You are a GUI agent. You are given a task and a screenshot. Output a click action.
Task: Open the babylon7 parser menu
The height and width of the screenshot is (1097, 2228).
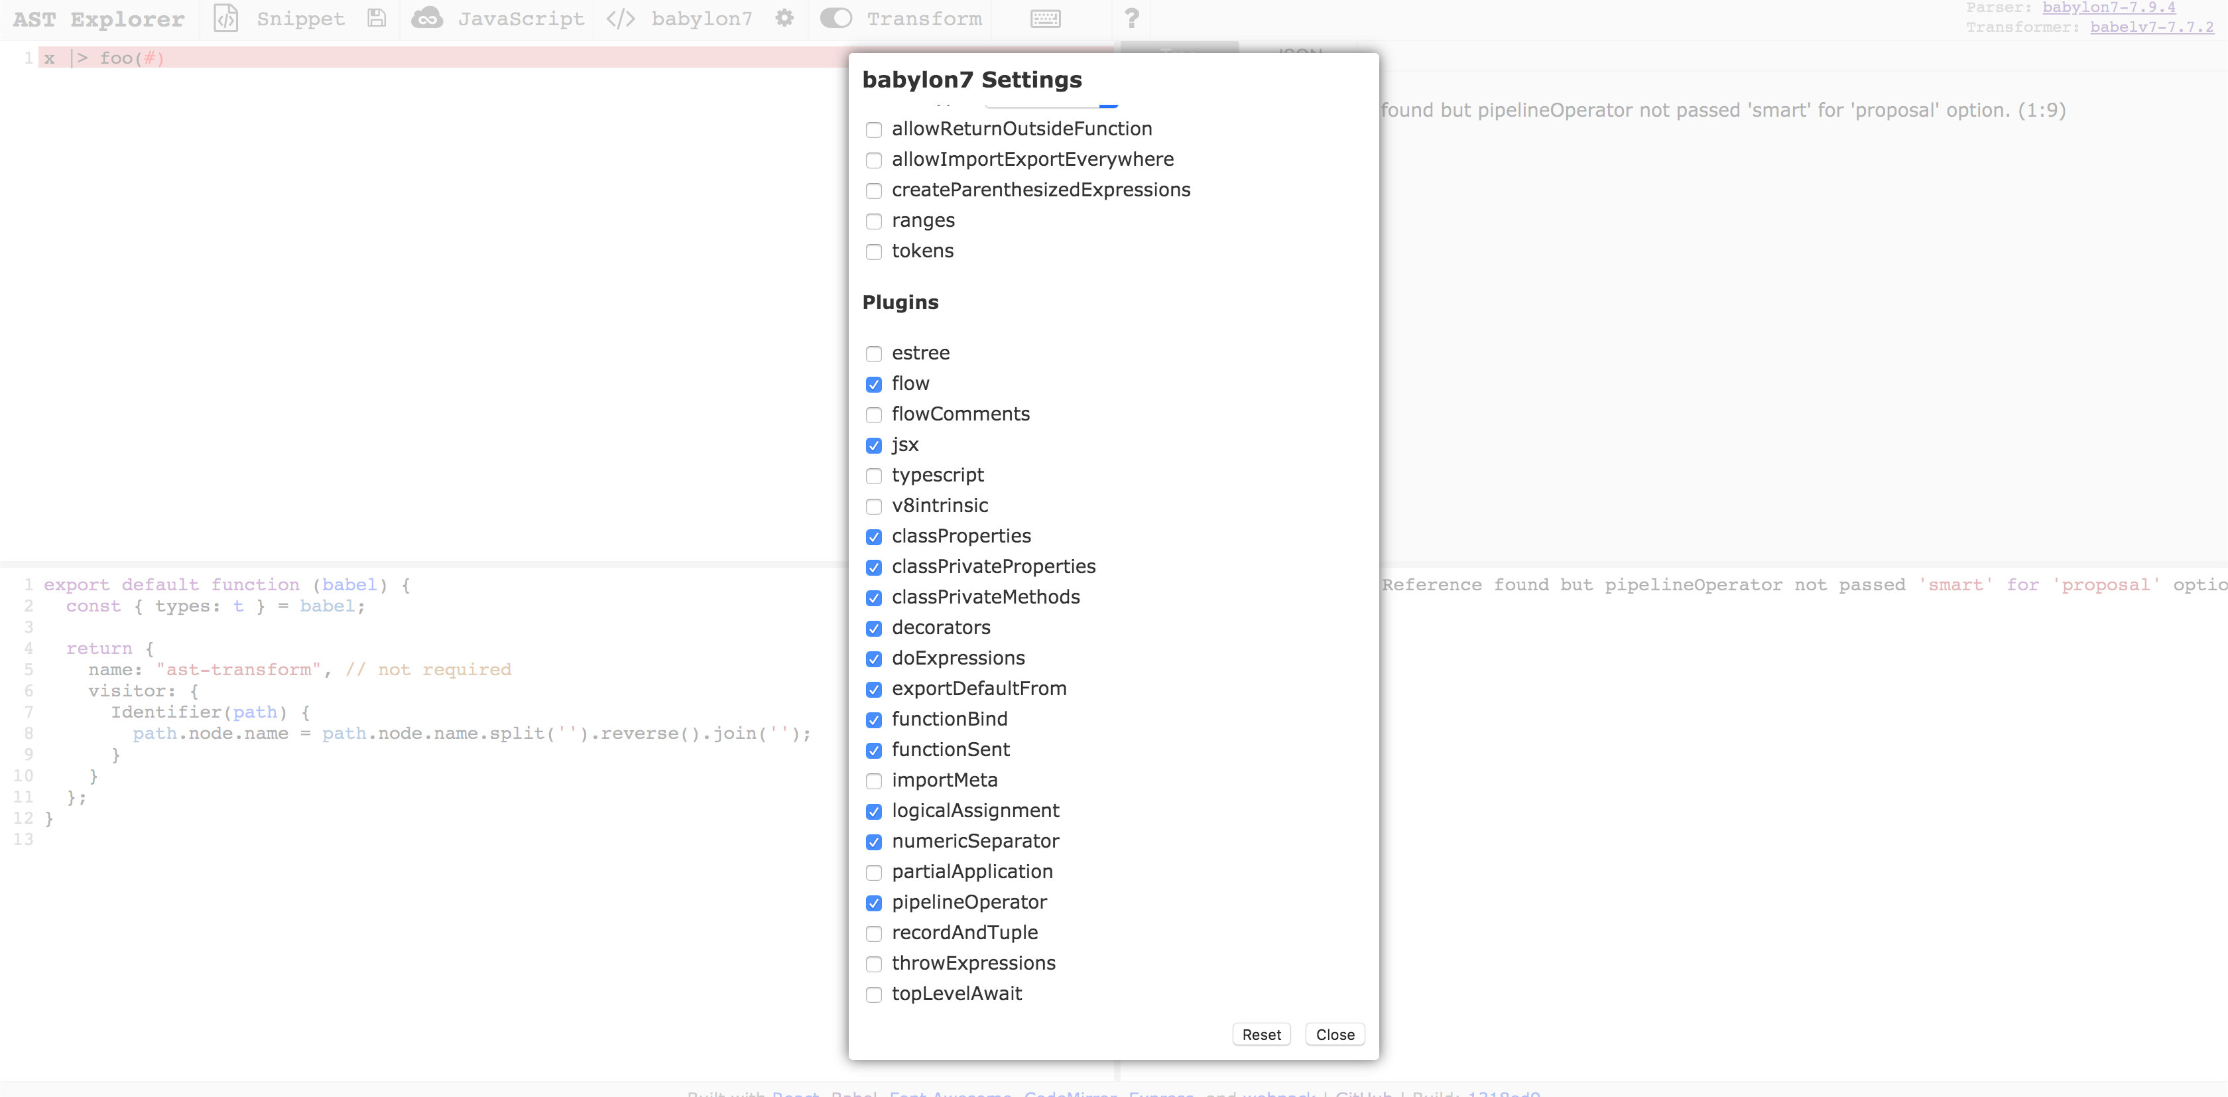[x=680, y=19]
